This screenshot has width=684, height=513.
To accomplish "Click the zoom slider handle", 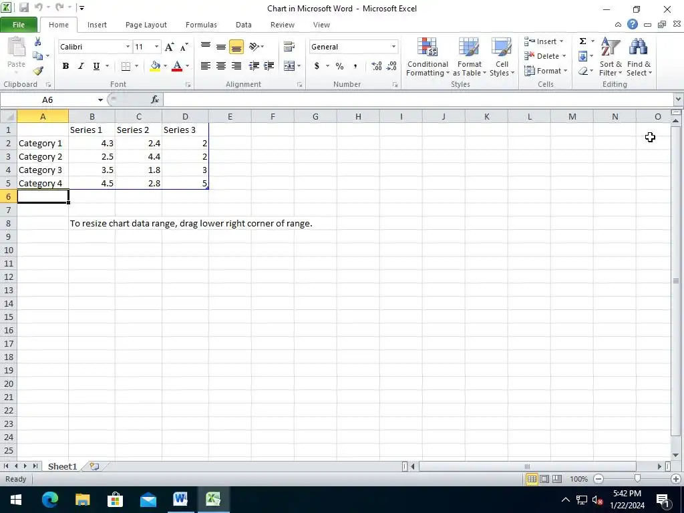I will (637, 479).
